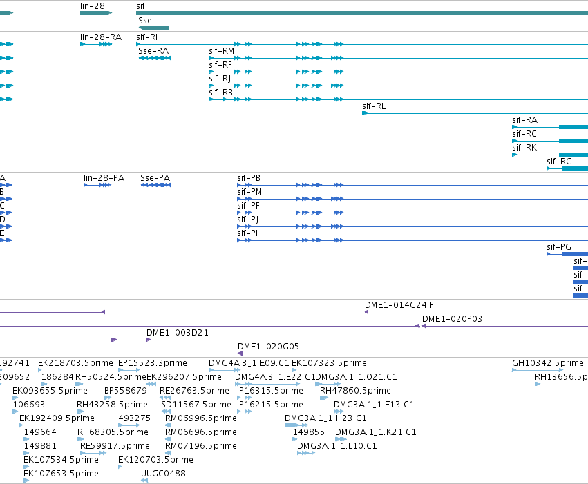Click the DMG4A3_1.E22.C1 label
The width and height of the screenshot is (588, 484).
click(275, 377)
